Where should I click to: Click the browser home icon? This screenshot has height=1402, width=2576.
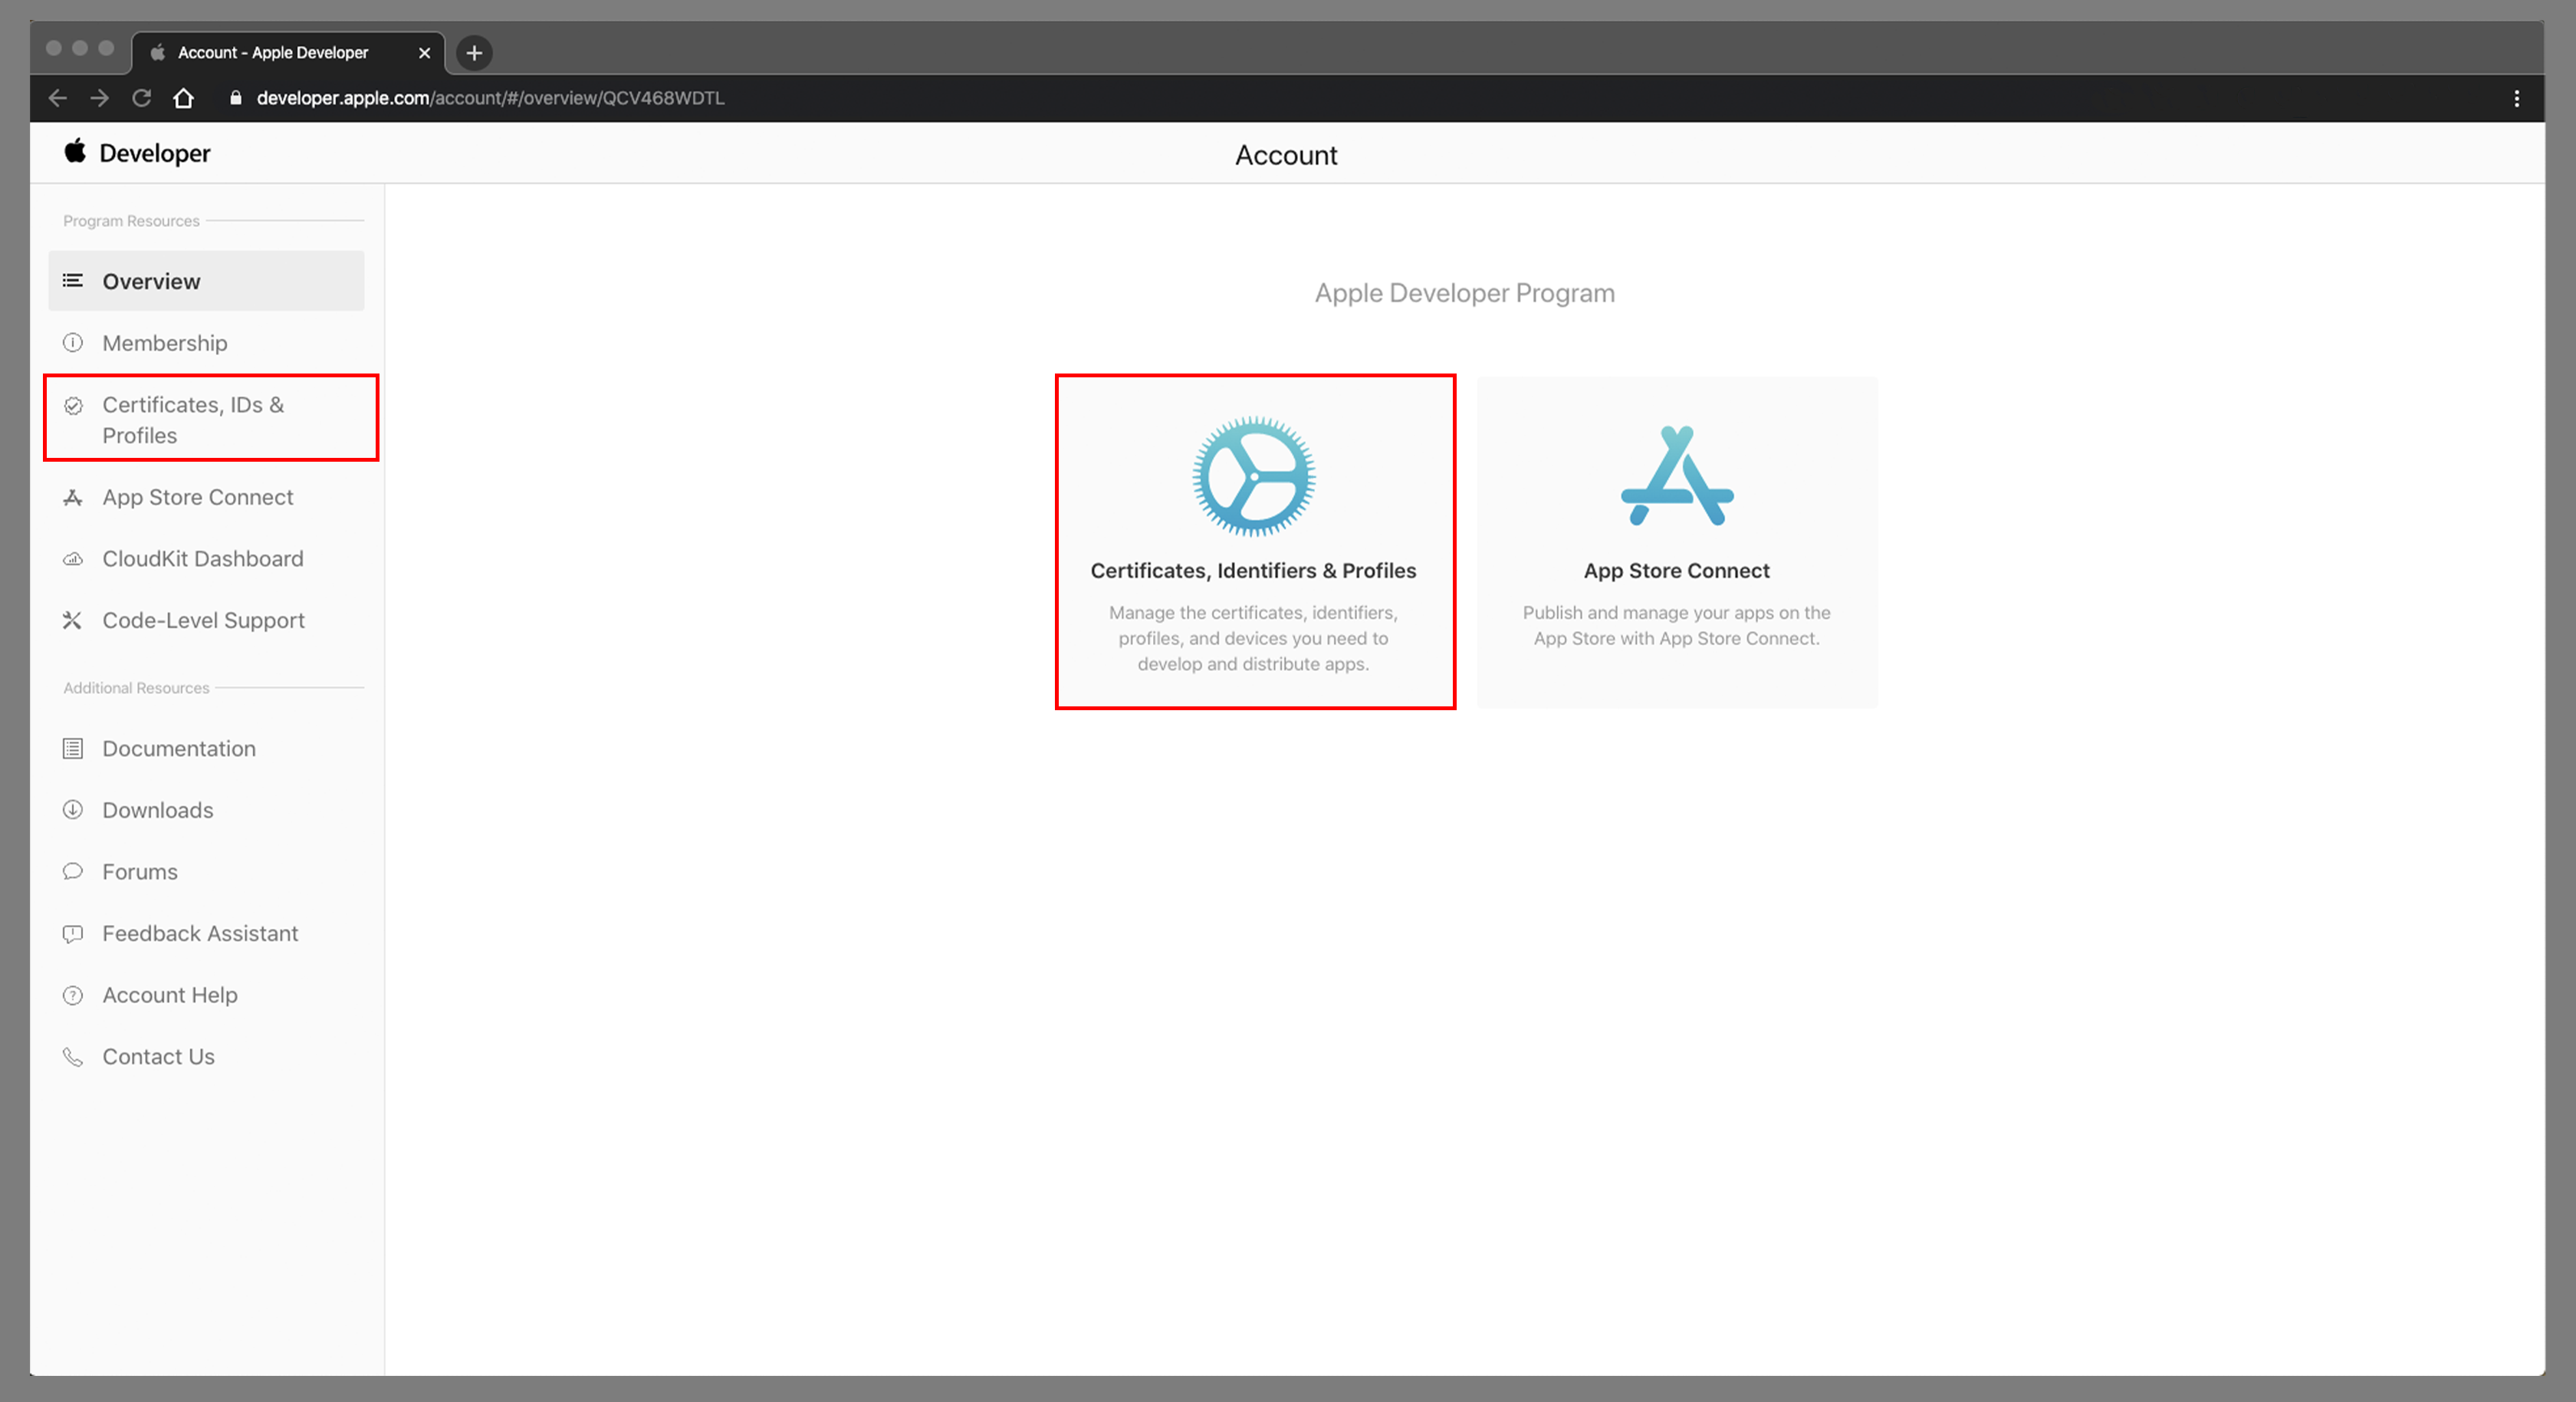(183, 98)
